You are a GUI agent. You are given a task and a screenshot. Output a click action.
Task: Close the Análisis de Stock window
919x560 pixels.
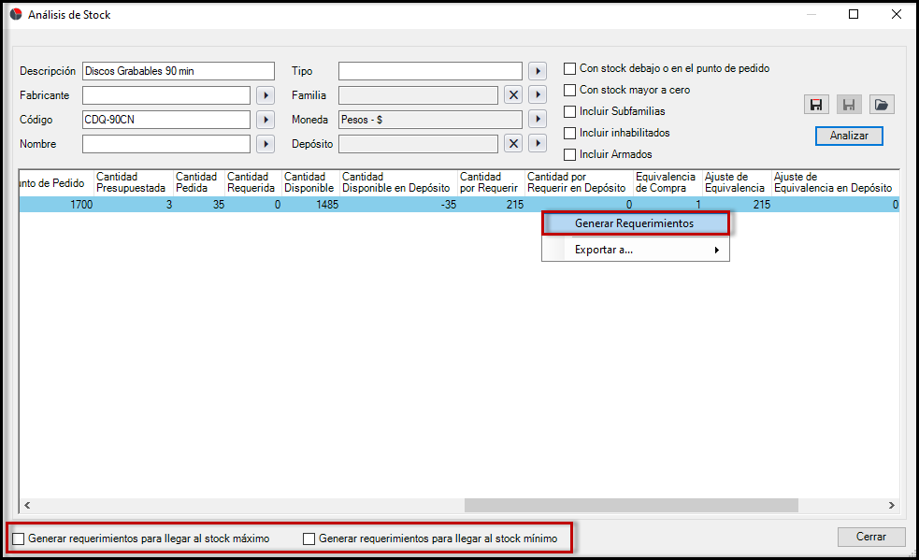pos(897,14)
